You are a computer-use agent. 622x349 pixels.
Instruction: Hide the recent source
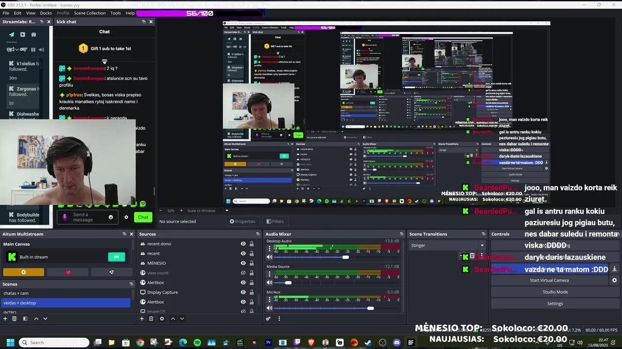pos(243,254)
